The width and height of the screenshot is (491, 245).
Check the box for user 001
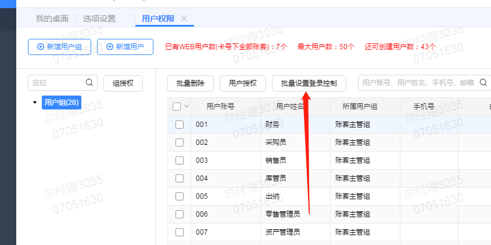coord(180,125)
